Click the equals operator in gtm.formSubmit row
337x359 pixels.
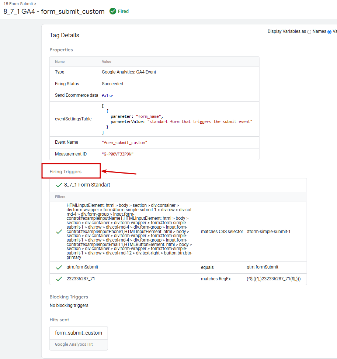click(207, 267)
